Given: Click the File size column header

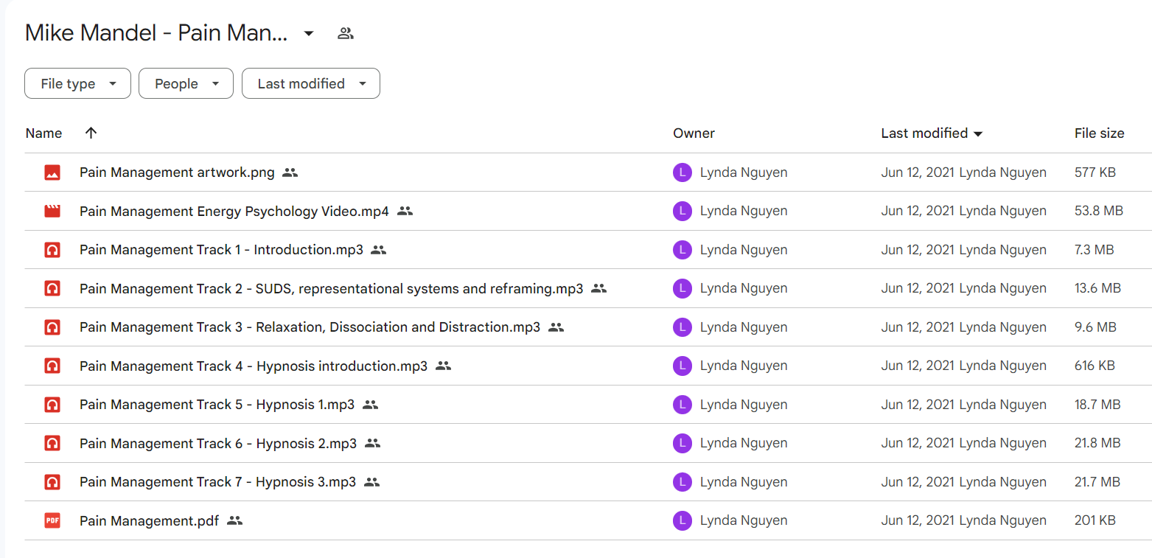Looking at the screenshot, I should coord(1099,133).
